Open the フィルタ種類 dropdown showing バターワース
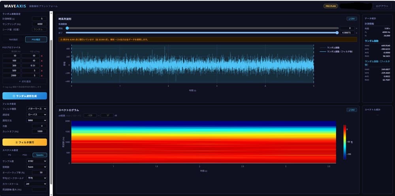 click(36, 109)
